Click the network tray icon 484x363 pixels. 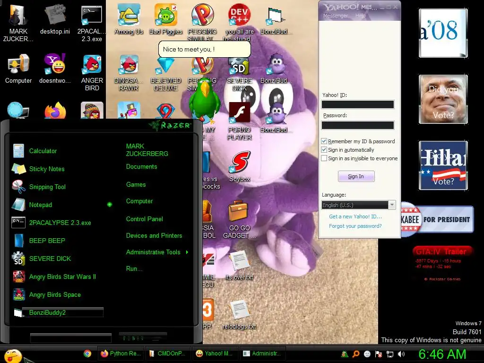pyautogui.click(x=390, y=354)
